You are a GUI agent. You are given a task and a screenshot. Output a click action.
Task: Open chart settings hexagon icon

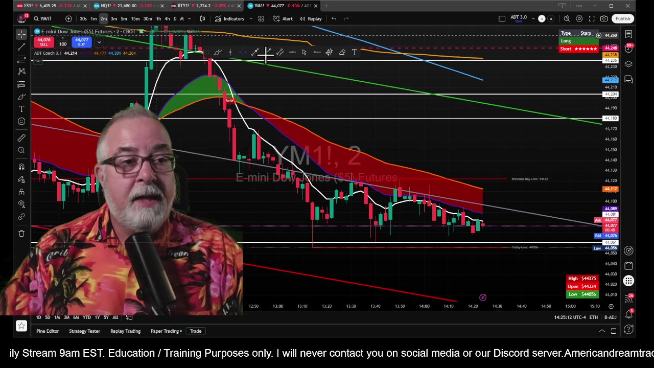click(579, 19)
